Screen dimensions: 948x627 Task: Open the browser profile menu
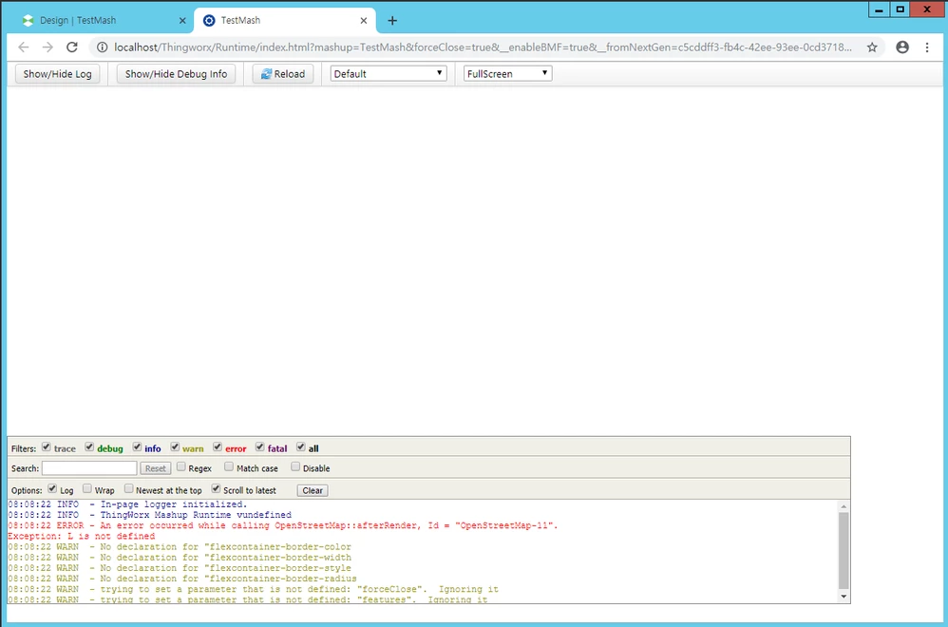coord(902,47)
